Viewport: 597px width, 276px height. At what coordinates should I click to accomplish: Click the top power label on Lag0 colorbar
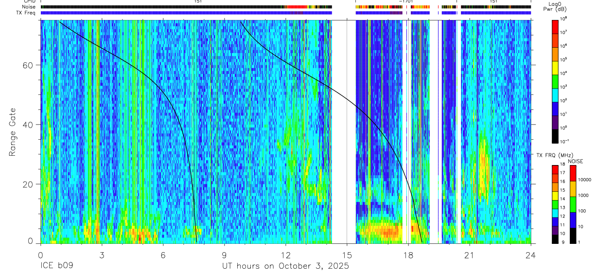[x=564, y=18]
